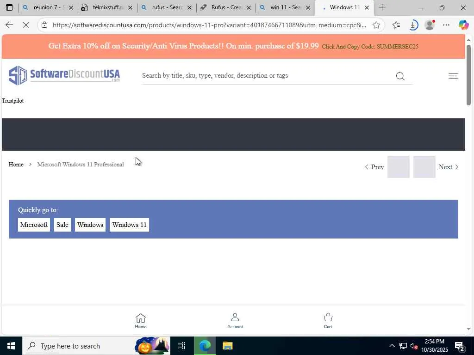Screen dimensions: 474x355
Task: Switch to the win 11 - Search tab
Action: 285,7
